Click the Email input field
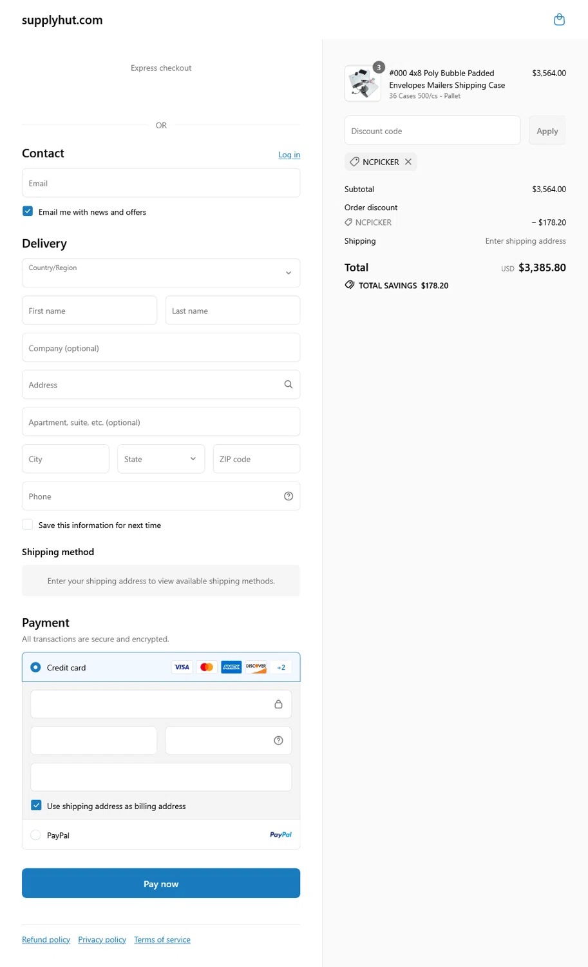This screenshot has height=967, width=588. coord(161,183)
